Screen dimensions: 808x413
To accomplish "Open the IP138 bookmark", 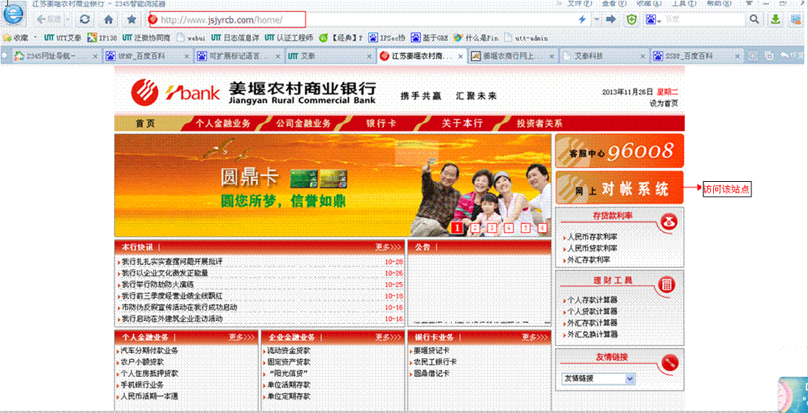I will tap(102, 37).
